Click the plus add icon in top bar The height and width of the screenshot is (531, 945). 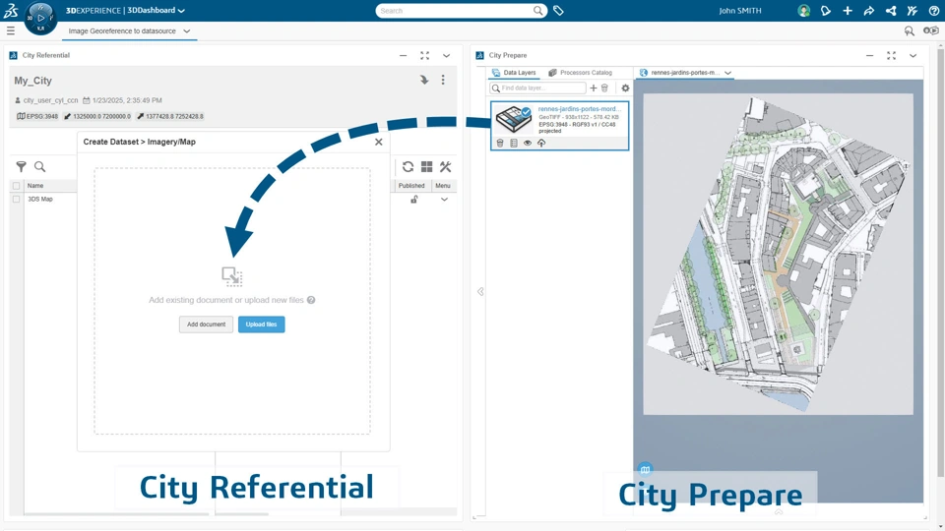(848, 11)
